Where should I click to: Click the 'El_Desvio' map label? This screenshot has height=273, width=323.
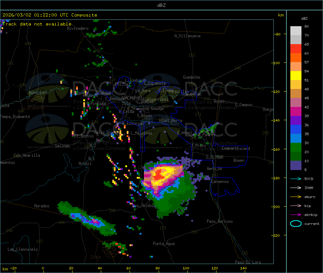point(84,136)
